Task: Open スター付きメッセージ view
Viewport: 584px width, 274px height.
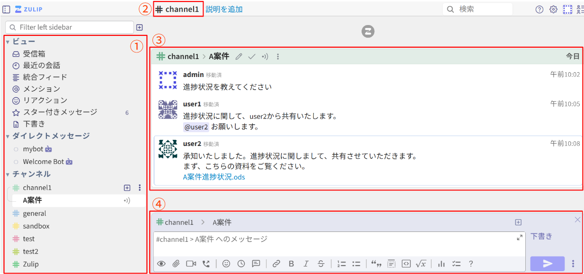Action: [x=60, y=112]
